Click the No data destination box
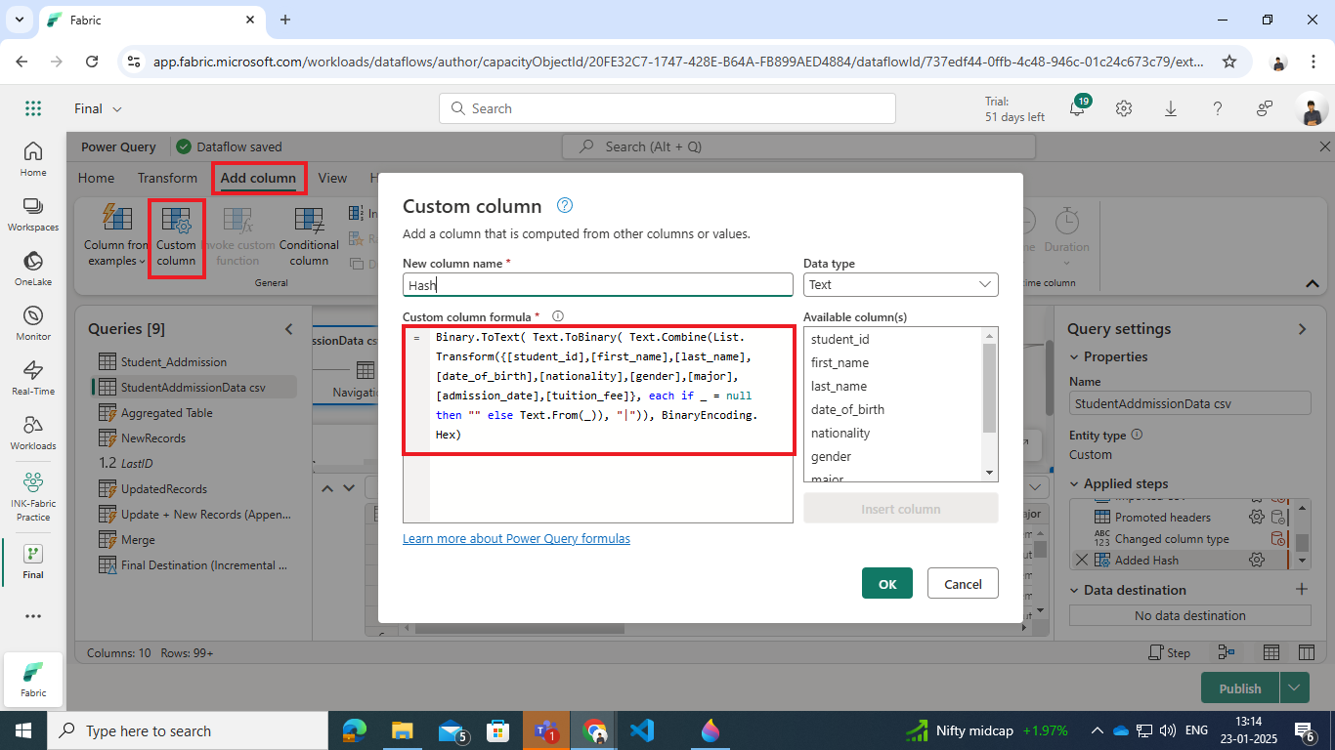This screenshot has height=750, width=1335. [1190, 615]
